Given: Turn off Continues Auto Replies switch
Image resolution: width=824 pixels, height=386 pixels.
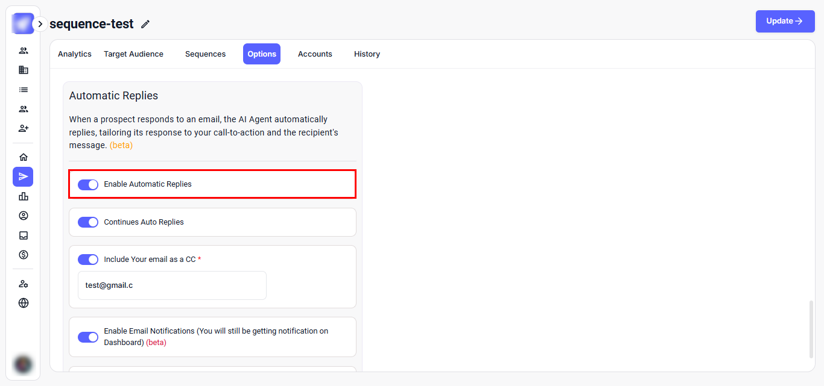Looking at the screenshot, I should [x=88, y=222].
